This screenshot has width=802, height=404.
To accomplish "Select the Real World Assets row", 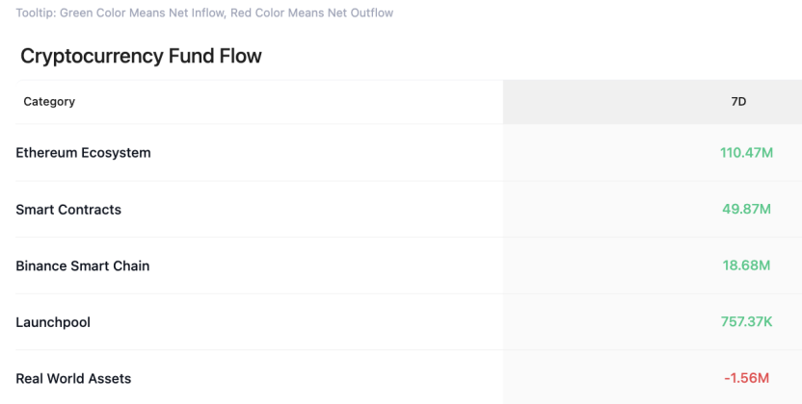I will [409, 378].
